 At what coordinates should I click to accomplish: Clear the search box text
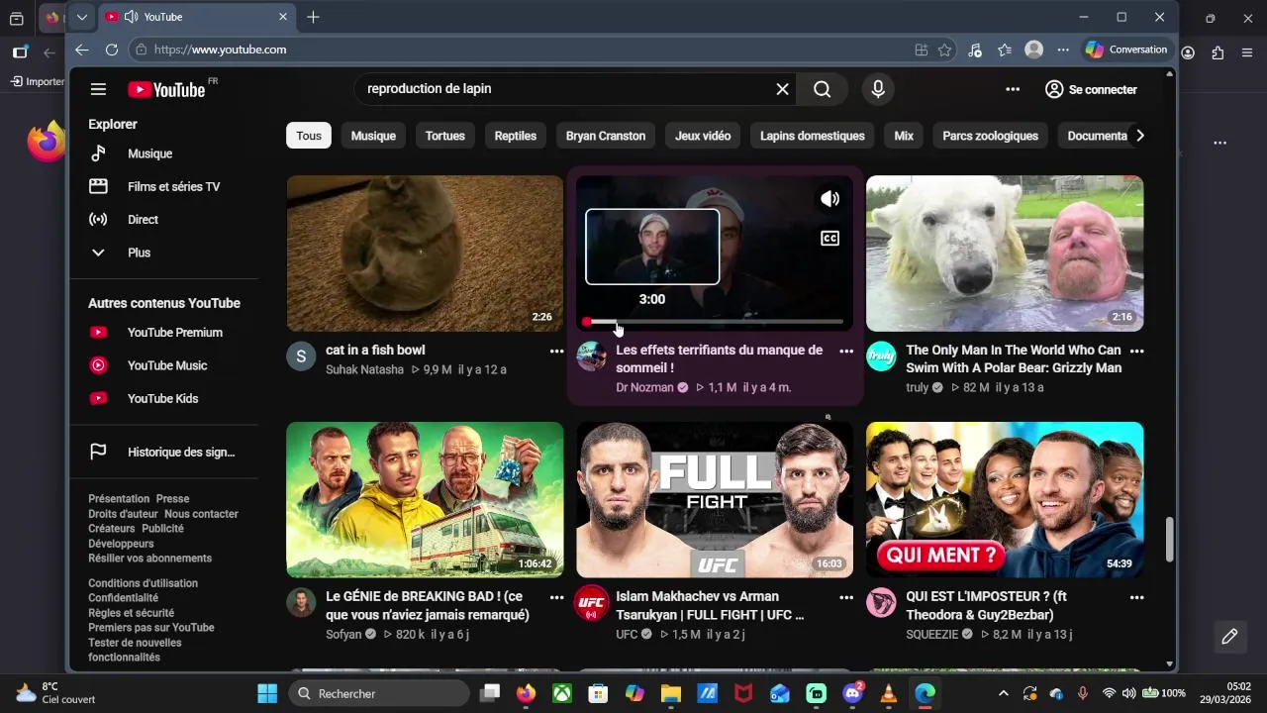pyautogui.click(x=782, y=89)
